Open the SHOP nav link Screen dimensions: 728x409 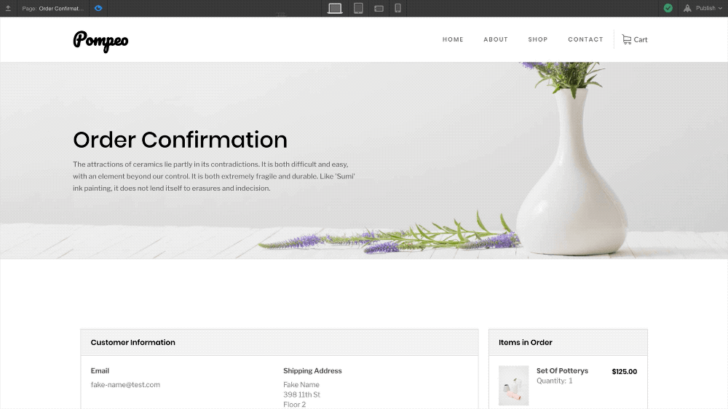coord(538,39)
